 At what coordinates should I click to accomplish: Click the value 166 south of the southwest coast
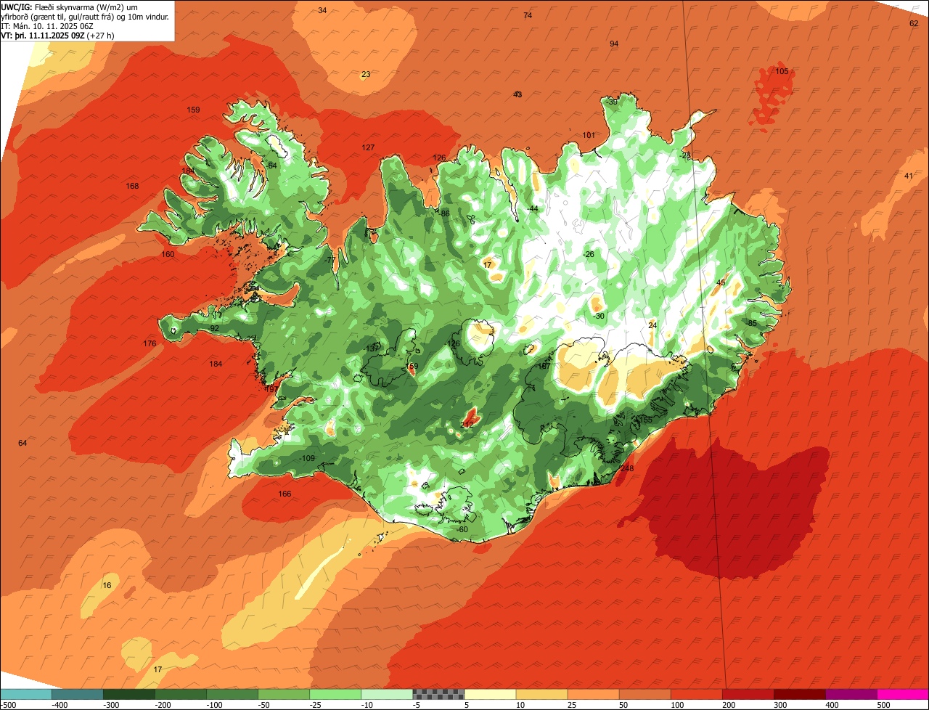click(x=285, y=494)
